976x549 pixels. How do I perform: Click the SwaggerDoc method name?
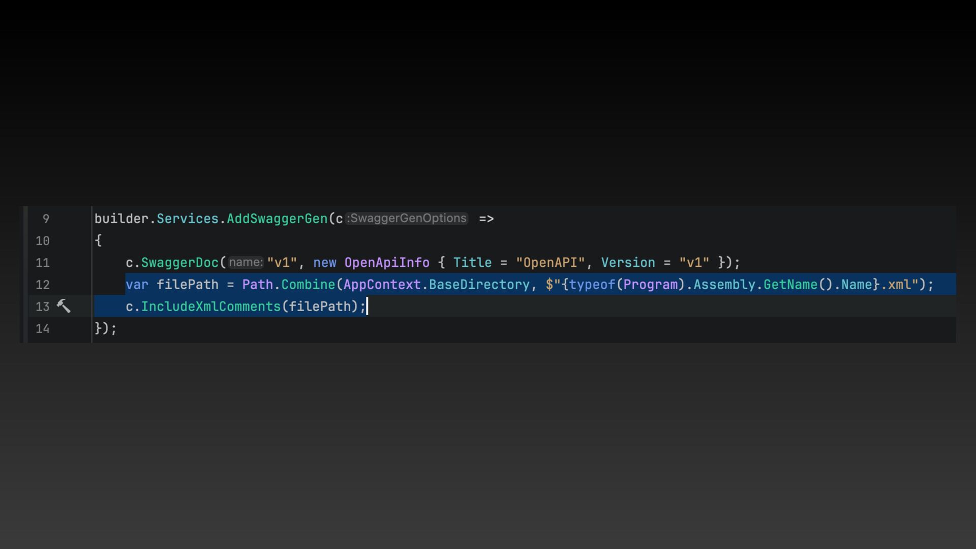coord(179,263)
